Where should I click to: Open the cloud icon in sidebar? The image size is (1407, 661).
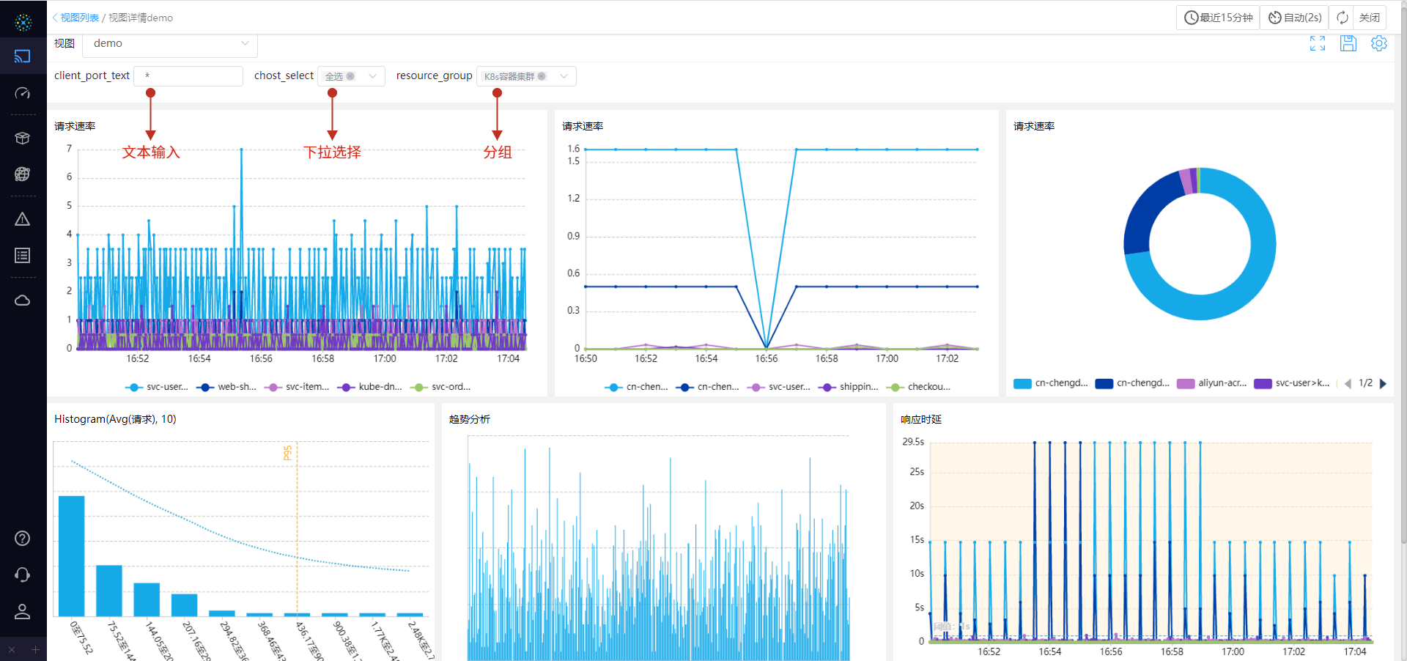click(x=23, y=300)
